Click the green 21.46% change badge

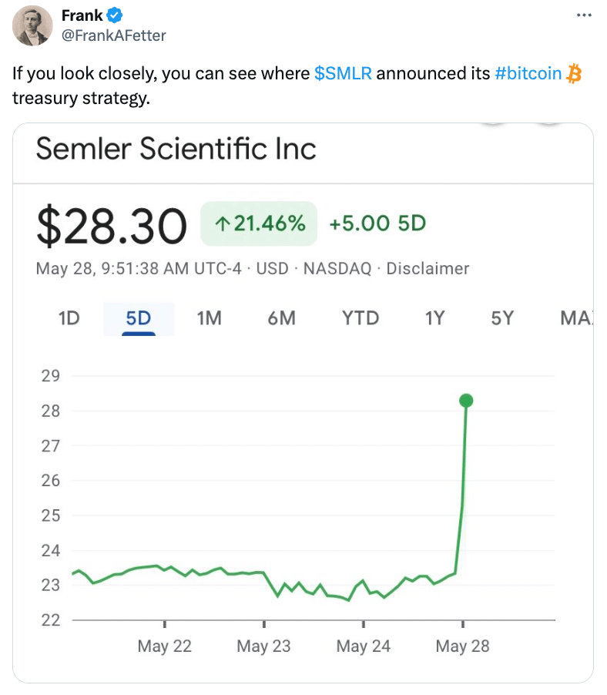[259, 223]
